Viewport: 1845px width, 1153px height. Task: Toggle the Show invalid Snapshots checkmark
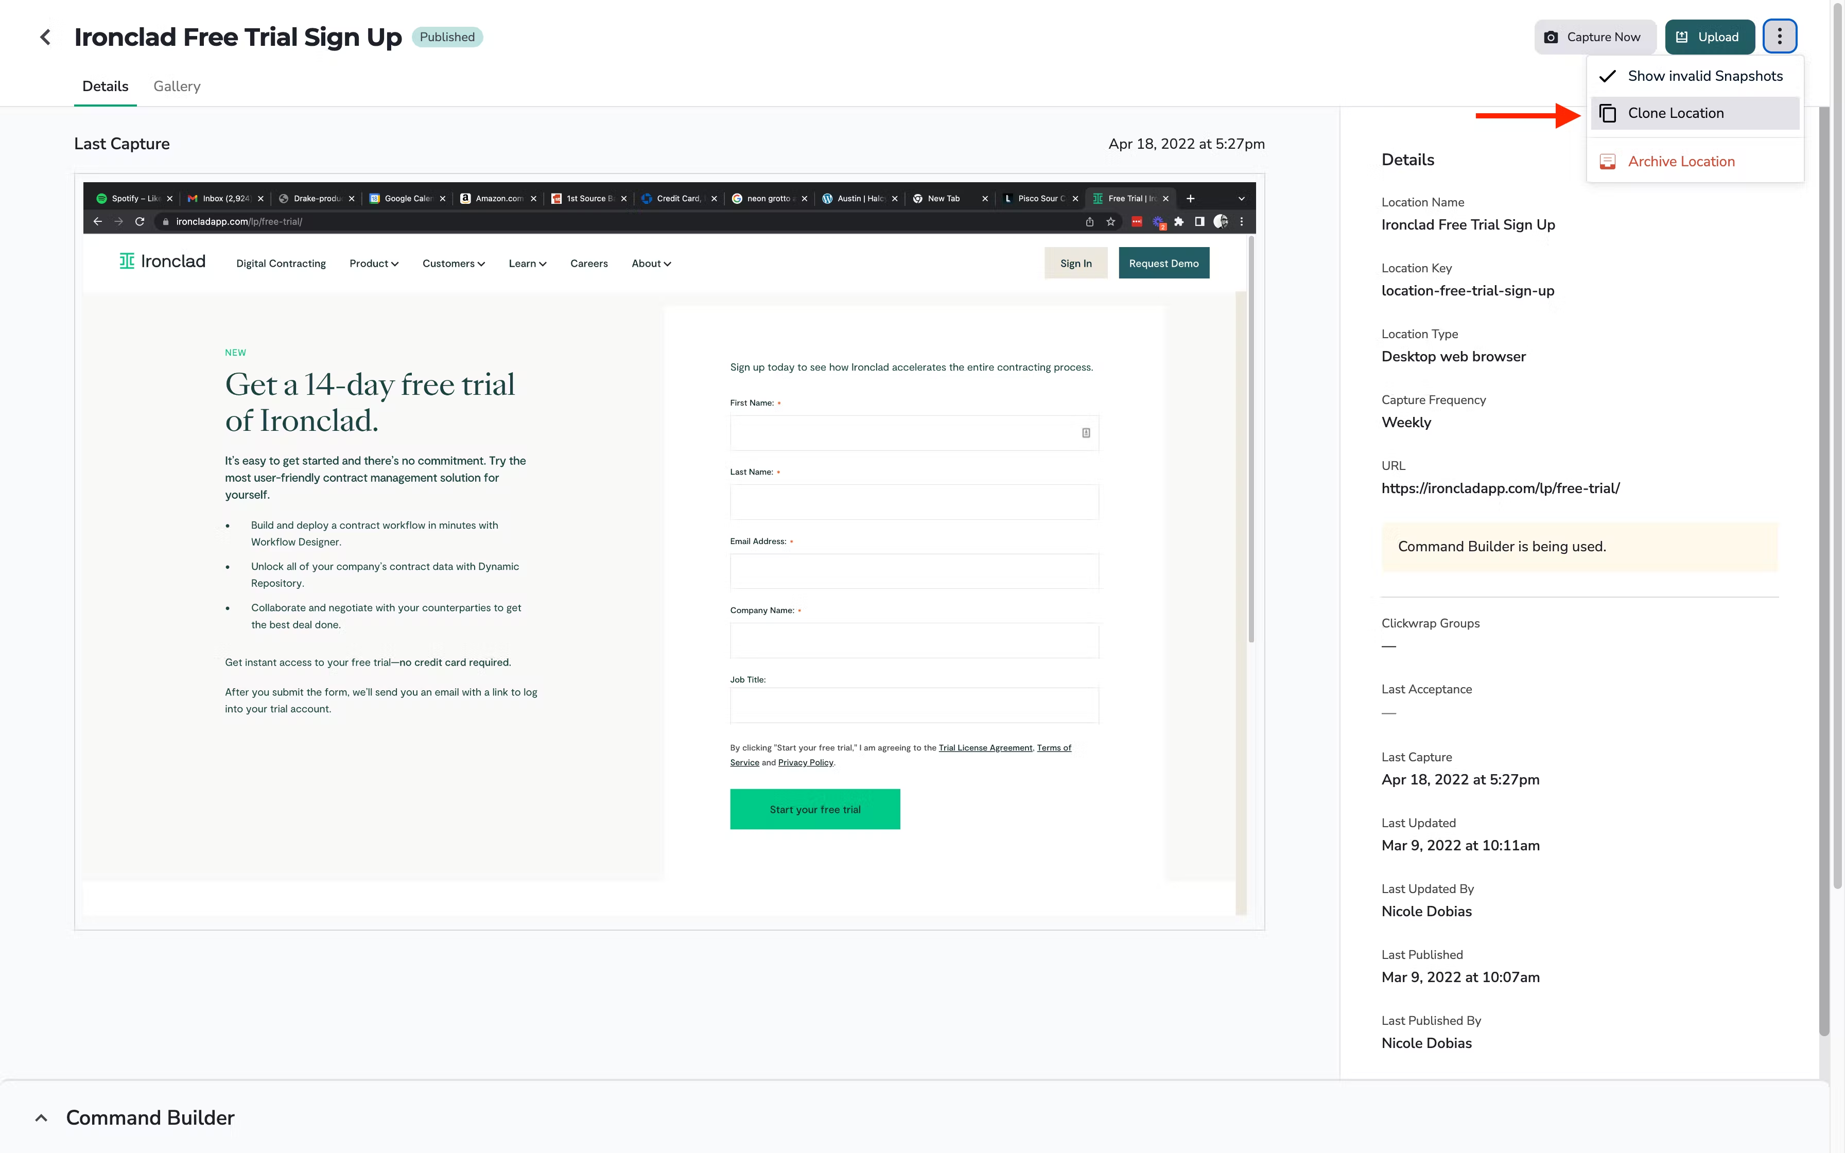1607,76
